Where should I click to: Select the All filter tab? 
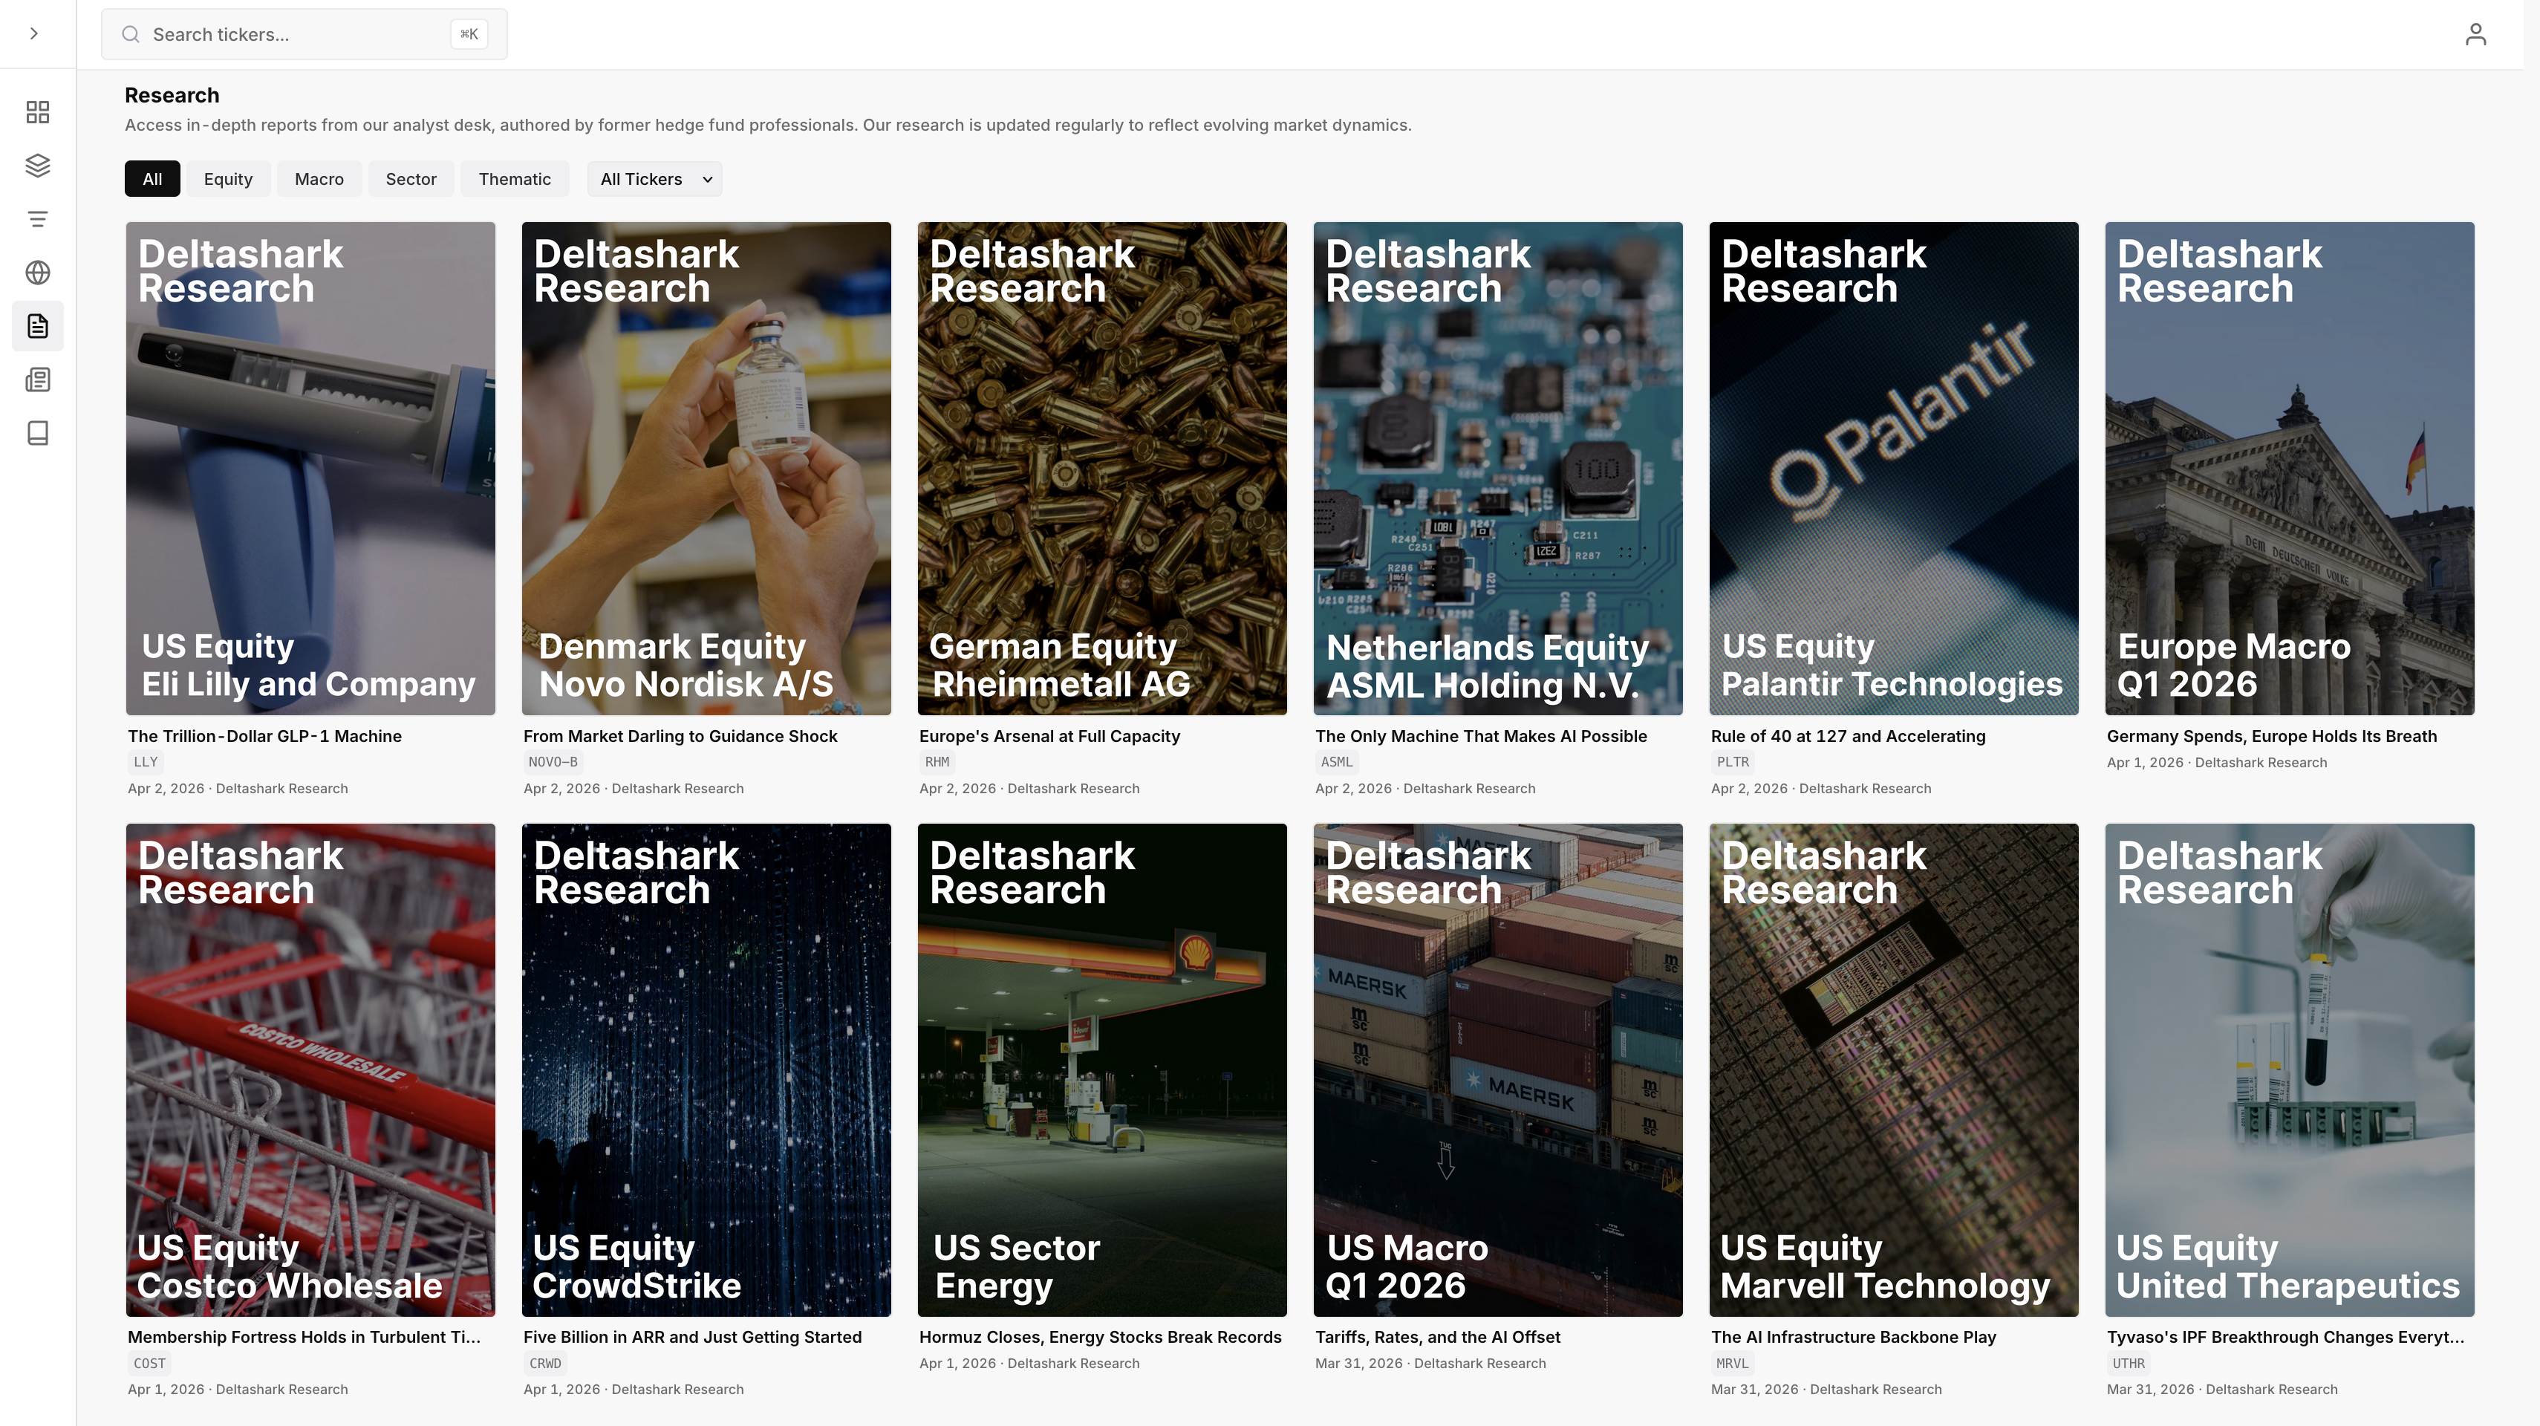coord(152,178)
